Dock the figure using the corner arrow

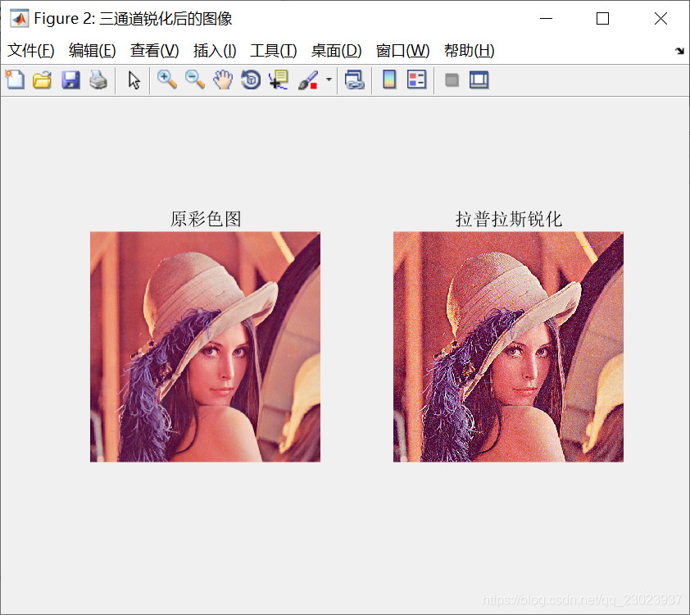click(679, 51)
